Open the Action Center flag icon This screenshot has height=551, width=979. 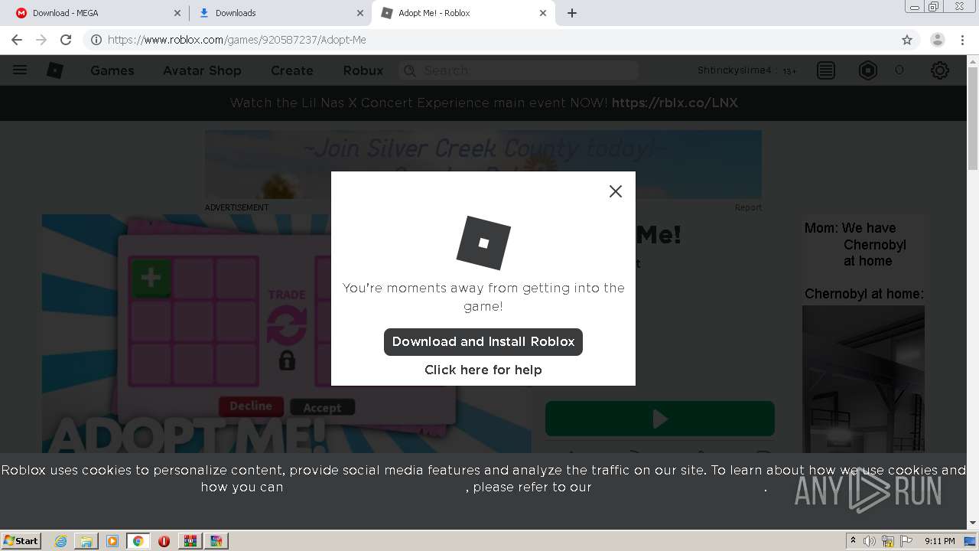click(x=906, y=541)
